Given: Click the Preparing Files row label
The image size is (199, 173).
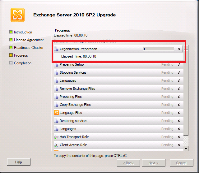Looking at the screenshot, I should 71,97.
